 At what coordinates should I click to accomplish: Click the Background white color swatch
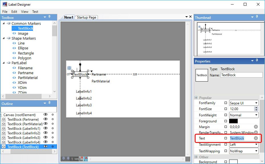click(x=233, y=162)
